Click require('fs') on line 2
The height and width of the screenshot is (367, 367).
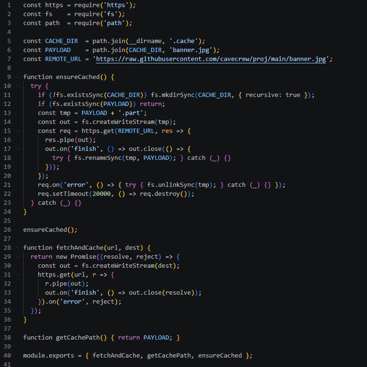pyautogui.click(x=98, y=14)
